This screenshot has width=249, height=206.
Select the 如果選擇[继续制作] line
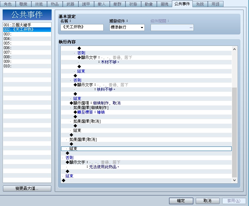(x=146, y=108)
